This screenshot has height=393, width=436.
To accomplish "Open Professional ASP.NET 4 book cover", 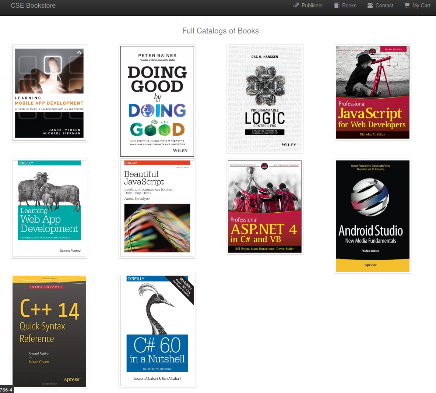I will point(265,206).
